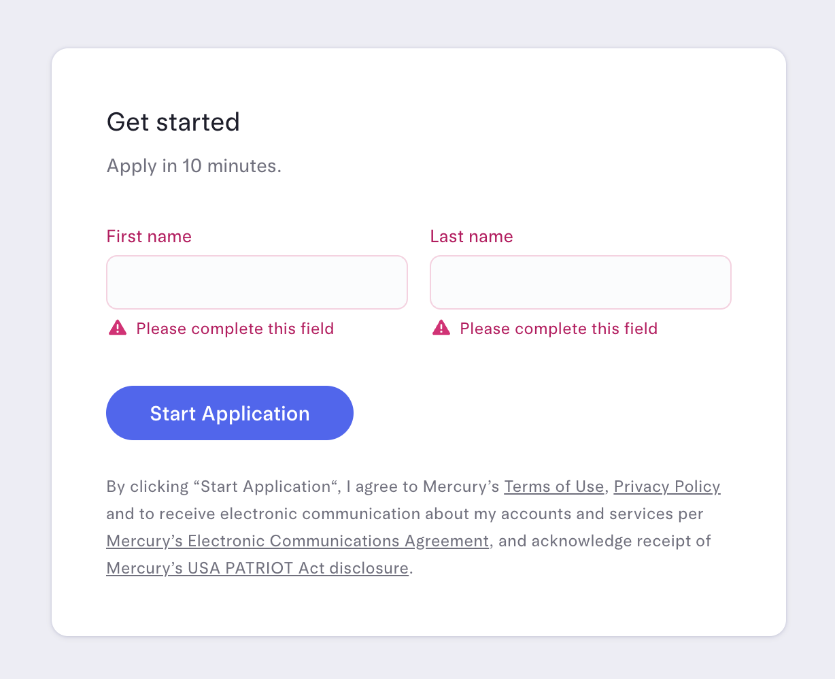View Mercury's USA PATRIOT Act disclosure
Viewport: 835px width, 679px height.
tap(258, 568)
